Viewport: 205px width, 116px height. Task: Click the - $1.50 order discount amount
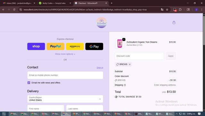click(172, 80)
